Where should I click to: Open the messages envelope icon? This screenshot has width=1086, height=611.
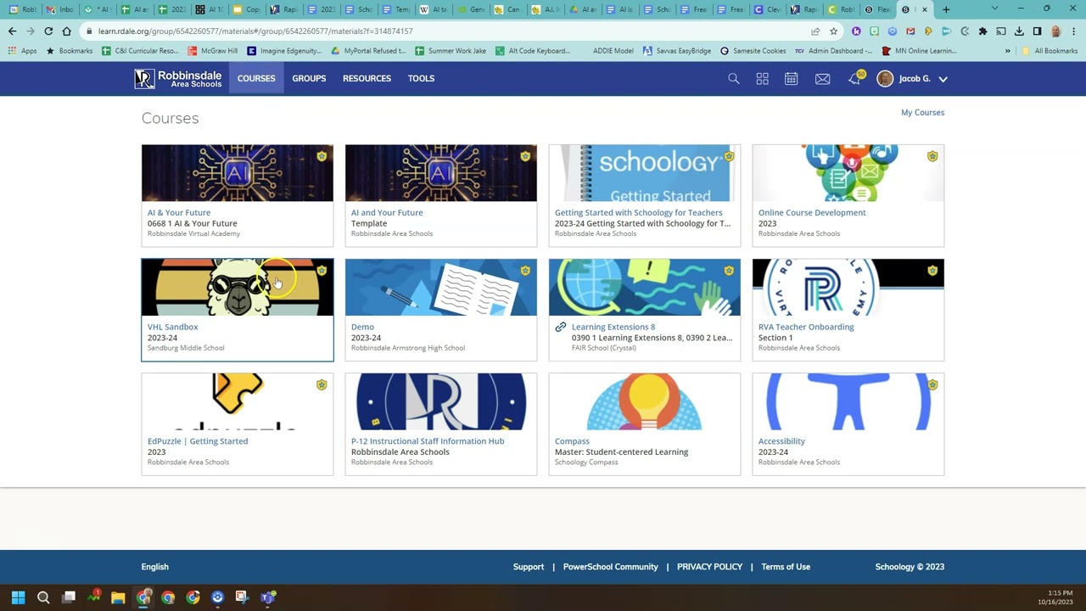pos(822,79)
